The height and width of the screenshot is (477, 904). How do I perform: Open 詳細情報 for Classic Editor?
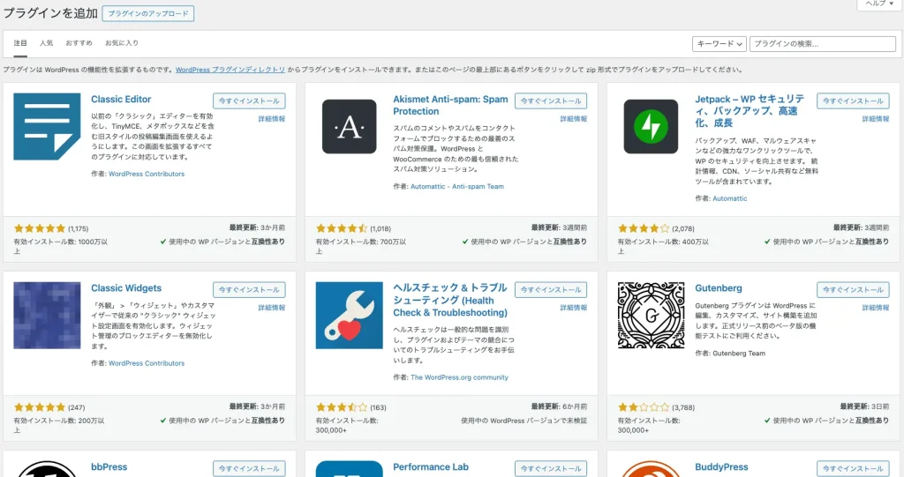pyautogui.click(x=272, y=119)
